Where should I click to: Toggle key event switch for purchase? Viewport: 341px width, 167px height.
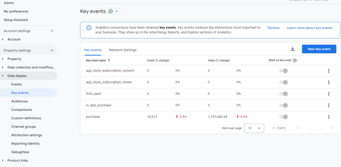[284, 117]
